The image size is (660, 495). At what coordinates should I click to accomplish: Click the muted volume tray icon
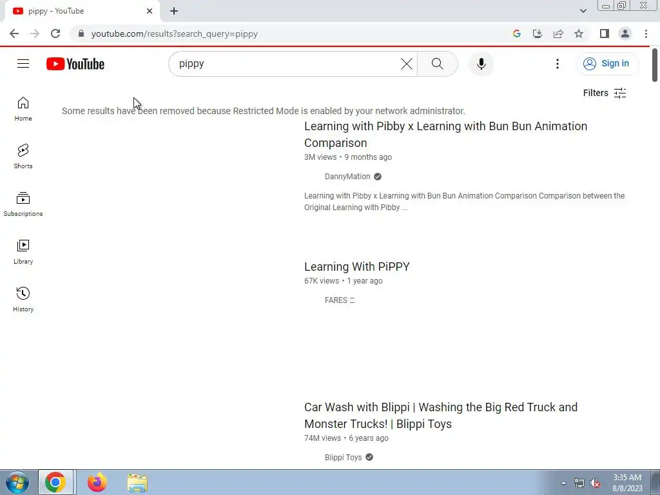(x=595, y=483)
